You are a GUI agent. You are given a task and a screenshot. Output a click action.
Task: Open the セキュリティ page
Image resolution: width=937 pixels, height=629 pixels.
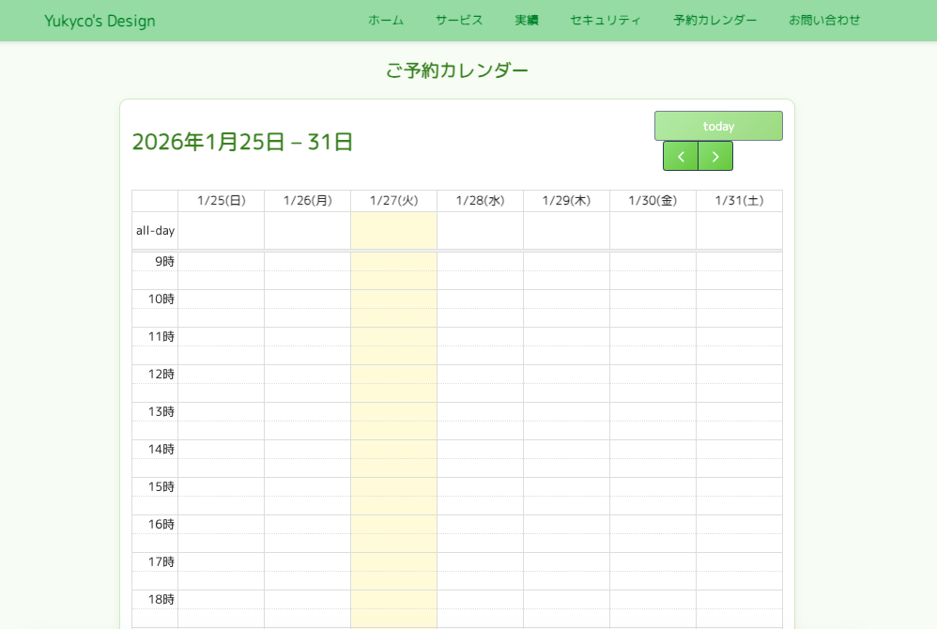point(606,20)
